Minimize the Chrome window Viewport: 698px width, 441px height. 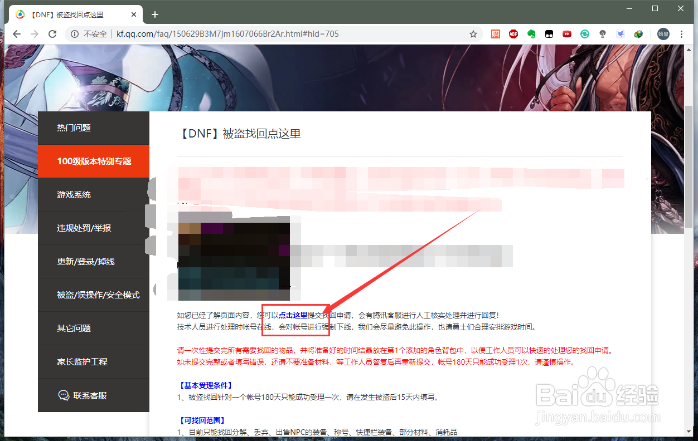(x=629, y=8)
